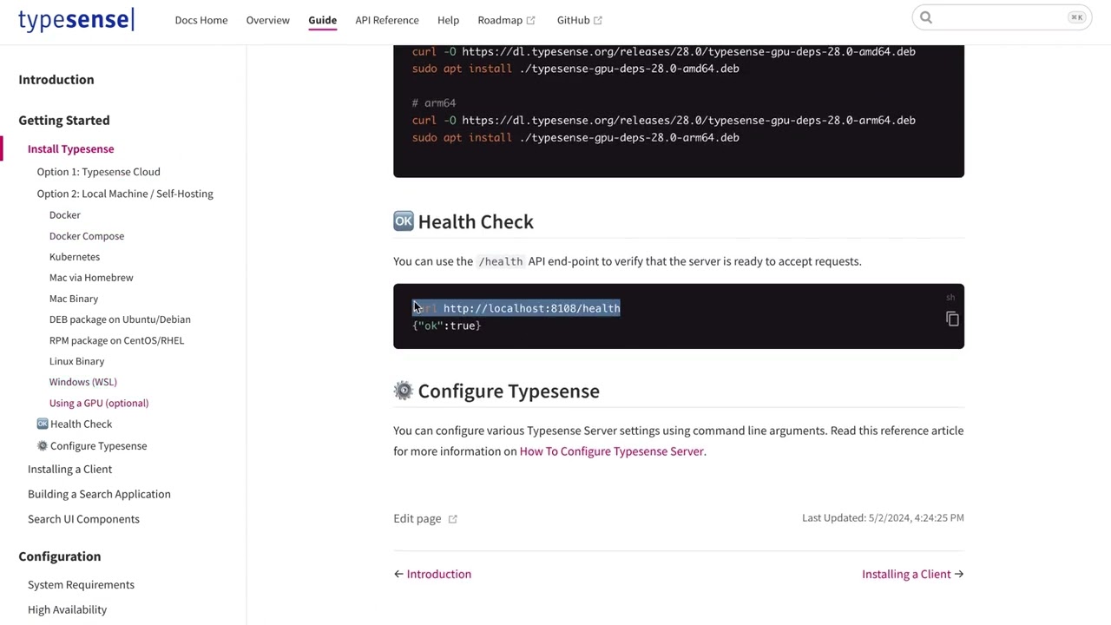Go to next page Installing a Client
The width and height of the screenshot is (1111, 625).
point(912,574)
